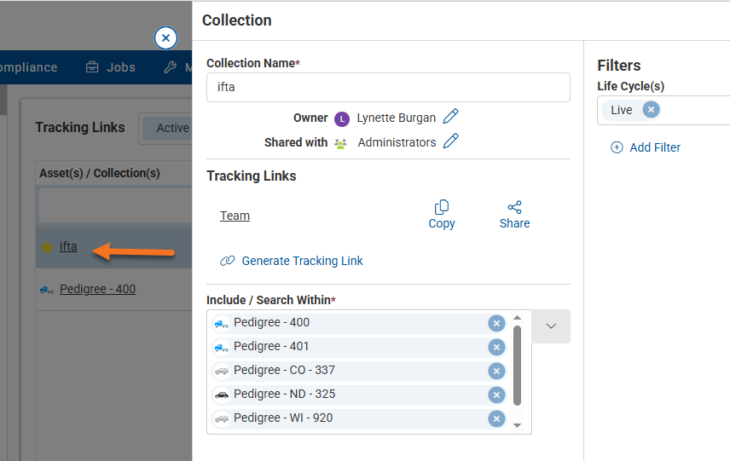Open the Pedigree - 400 link in the background list

point(97,289)
